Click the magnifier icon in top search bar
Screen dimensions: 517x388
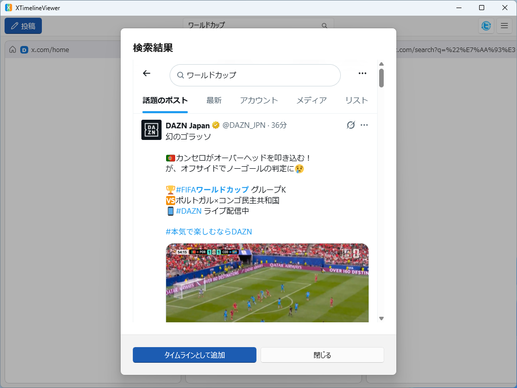[325, 26]
